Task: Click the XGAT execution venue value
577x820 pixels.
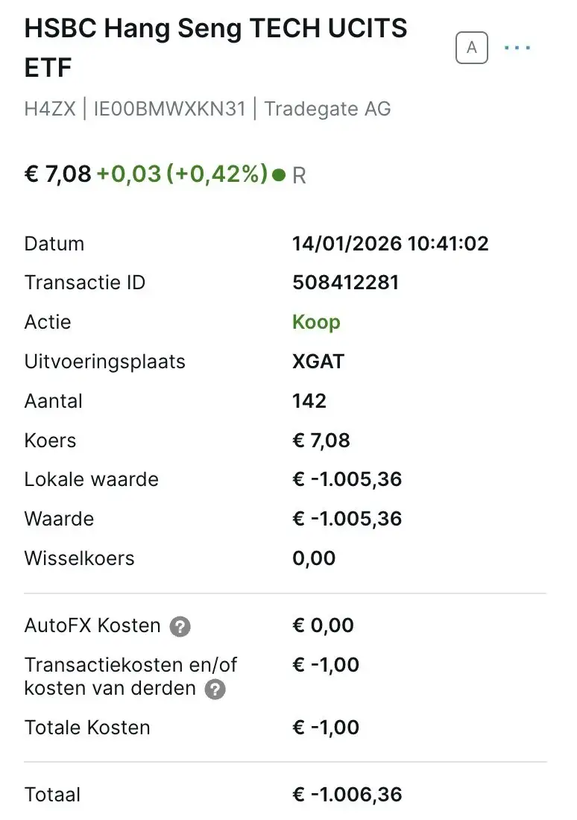Action: coord(318,362)
